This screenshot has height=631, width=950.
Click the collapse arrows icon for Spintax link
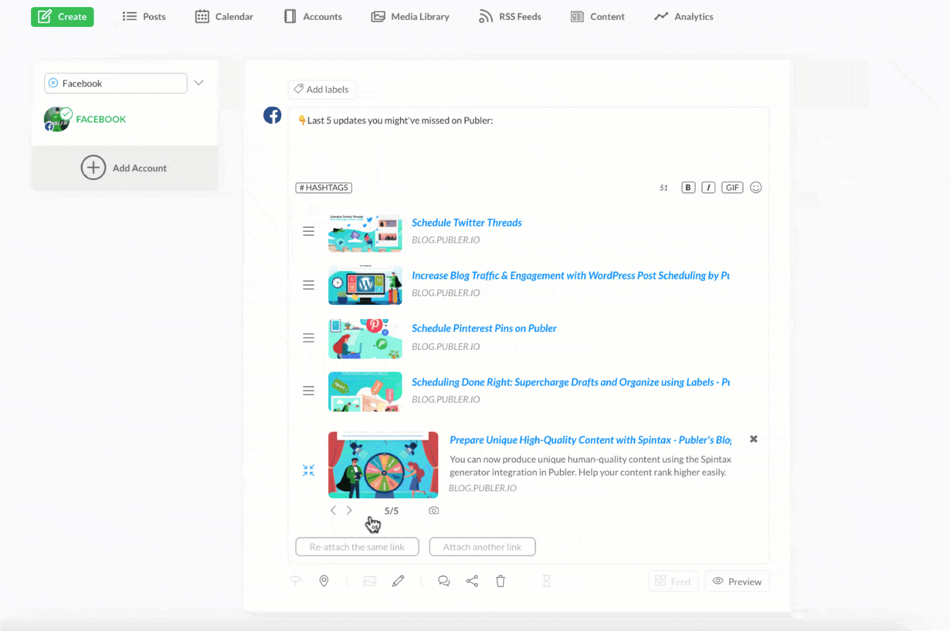[x=309, y=470]
